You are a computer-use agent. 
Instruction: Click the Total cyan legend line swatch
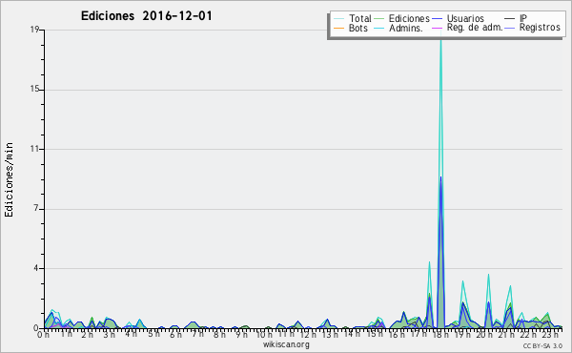coord(338,19)
